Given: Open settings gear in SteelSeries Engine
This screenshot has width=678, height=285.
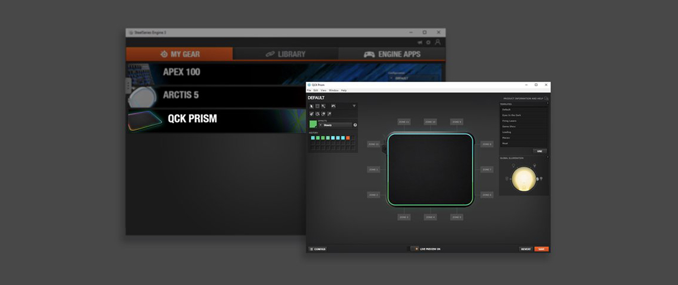Looking at the screenshot, I should pyautogui.click(x=428, y=42).
